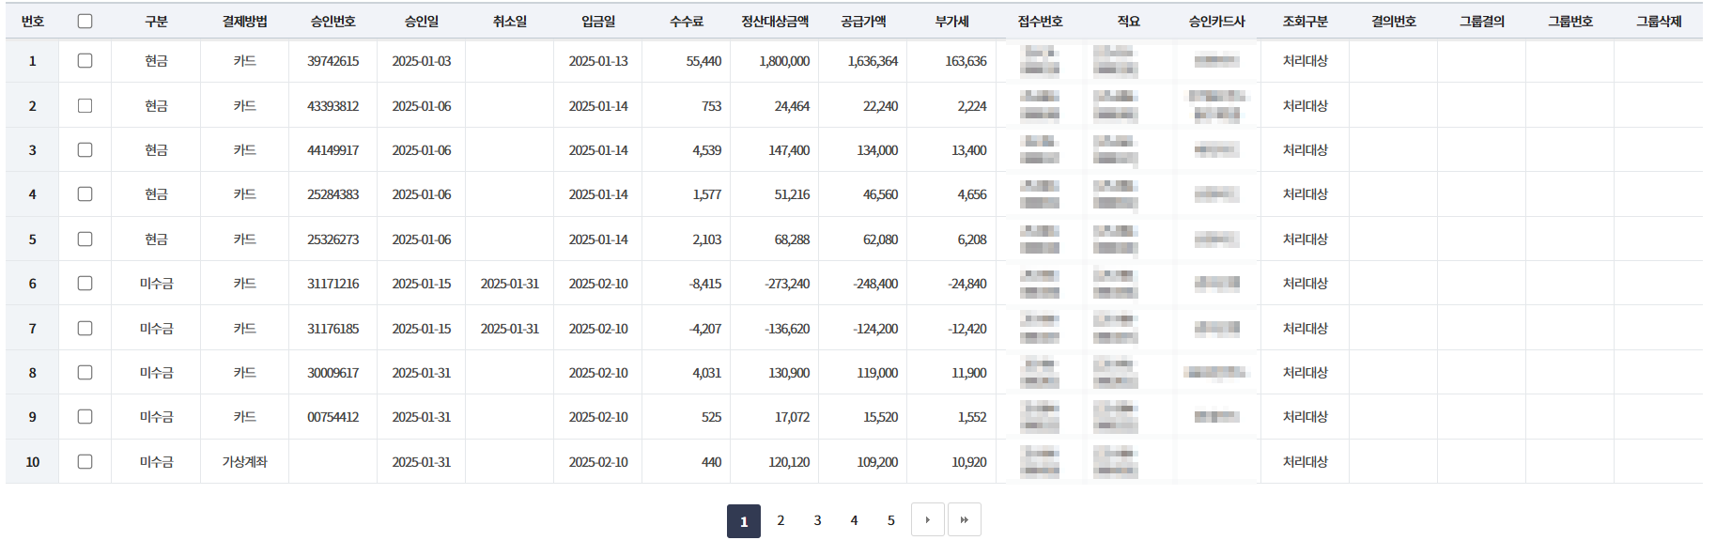Click the 입금일 column header
The height and width of the screenshot is (556, 1716).
598,22
